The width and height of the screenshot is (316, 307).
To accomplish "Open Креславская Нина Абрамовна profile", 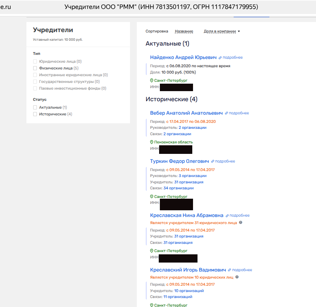I will point(186,215).
